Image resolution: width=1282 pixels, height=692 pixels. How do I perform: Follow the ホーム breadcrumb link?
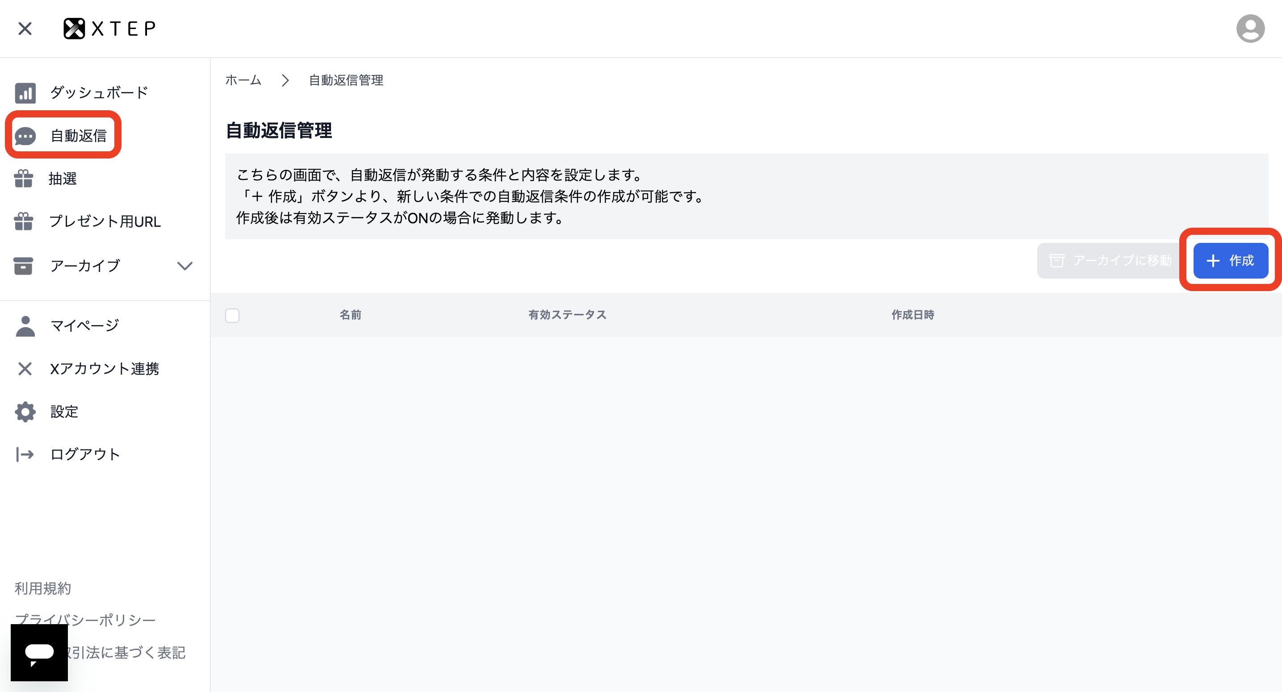click(243, 80)
